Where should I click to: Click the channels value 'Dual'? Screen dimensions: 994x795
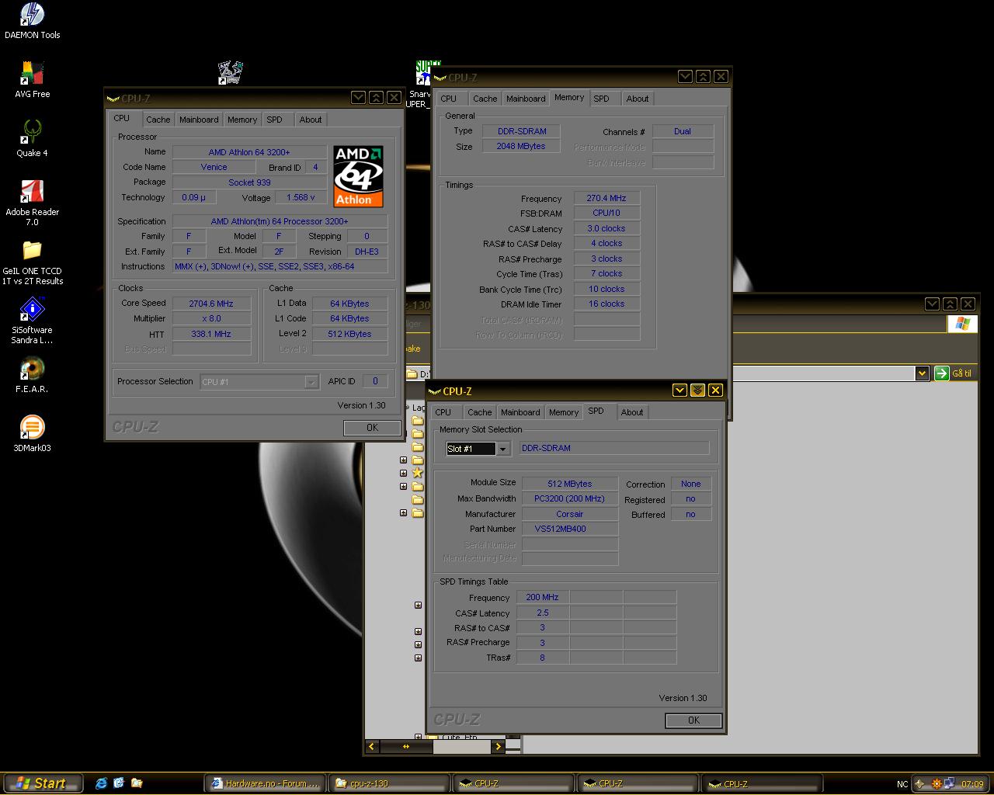click(x=683, y=131)
